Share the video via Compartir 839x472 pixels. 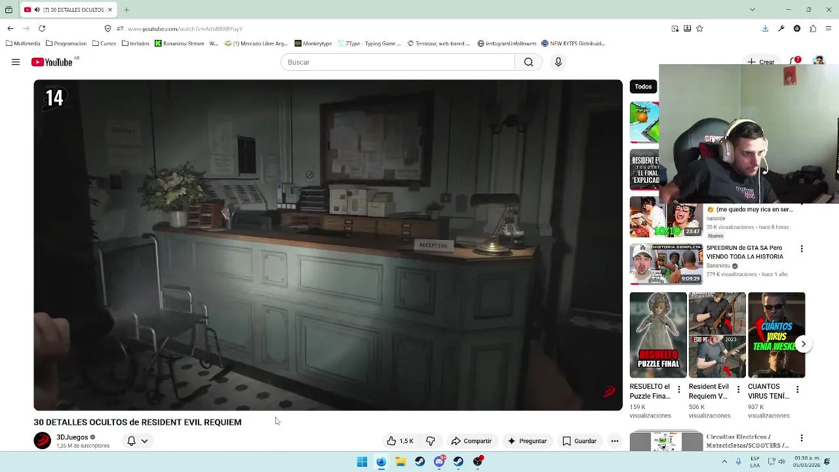click(471, 441)
